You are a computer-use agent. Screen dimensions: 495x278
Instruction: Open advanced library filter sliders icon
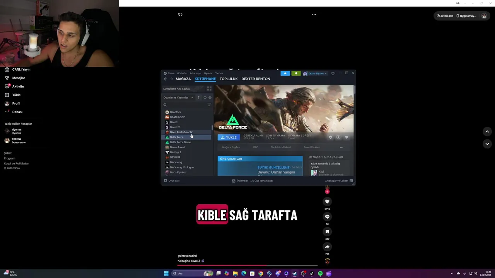[209, 105]
